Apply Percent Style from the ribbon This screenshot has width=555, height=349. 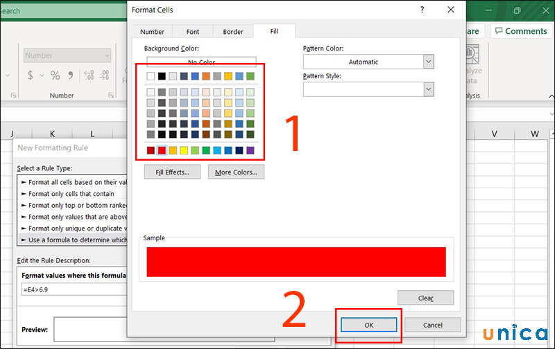coord(55,75)
